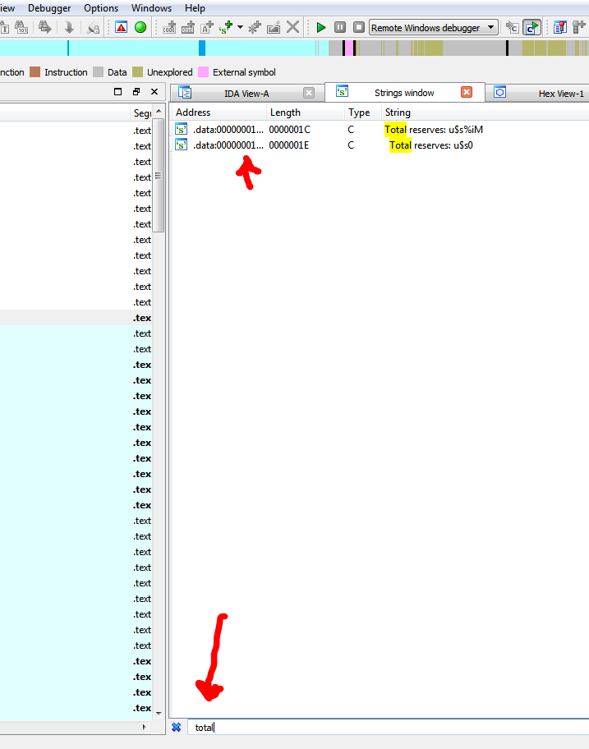Switch to the IDA View-A tab
589x749 pixels.
pos(246,94)
